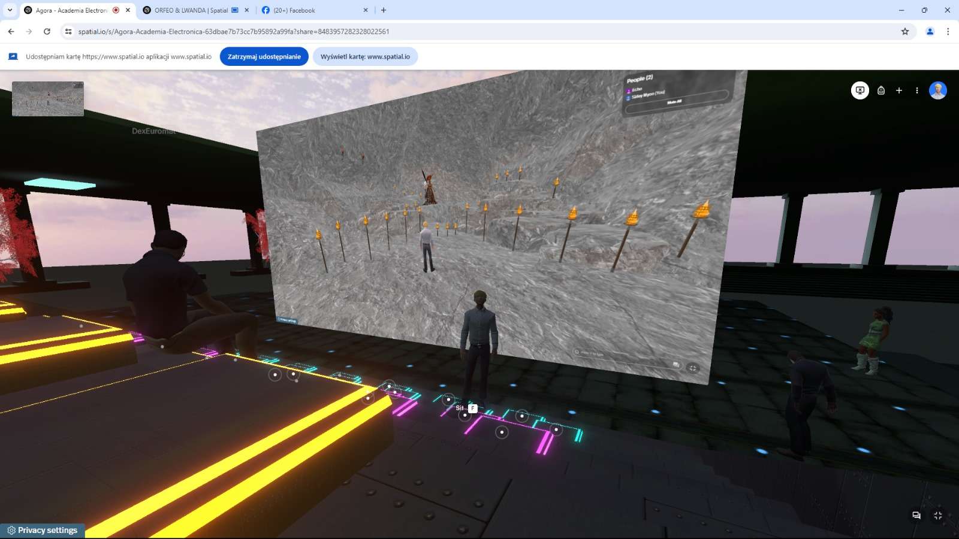Exit fullscreen with the collapse arrows icon
Viewport: 959px width, 539px height.
coord(938,515)
